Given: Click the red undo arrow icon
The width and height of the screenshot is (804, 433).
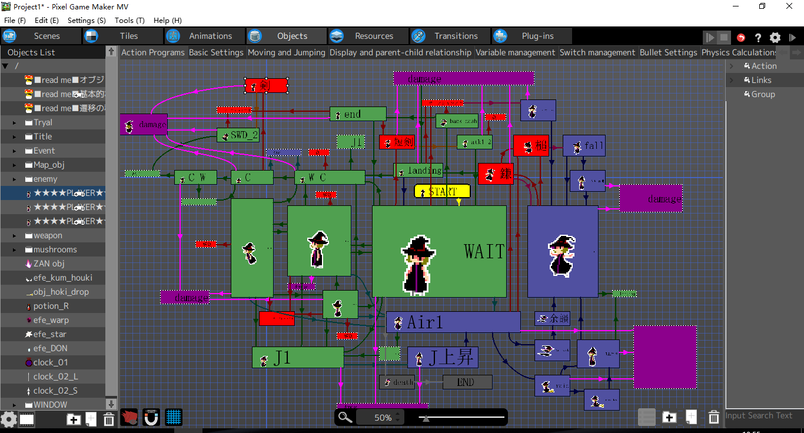Looking at the screenshot, I should click(741, 37).
